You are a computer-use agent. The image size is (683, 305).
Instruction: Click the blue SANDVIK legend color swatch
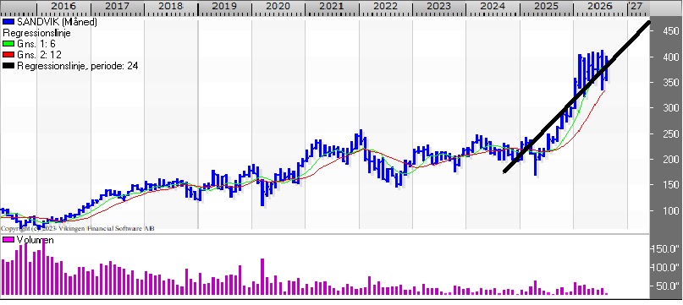pyautogui.click(x=8, y=22)
